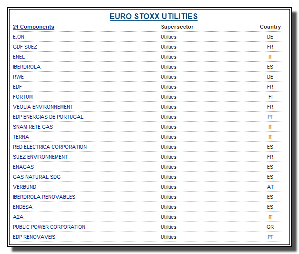The image size is (299, 254).
Task: Click the IBERDROLA company name
Action: (27, 67)
